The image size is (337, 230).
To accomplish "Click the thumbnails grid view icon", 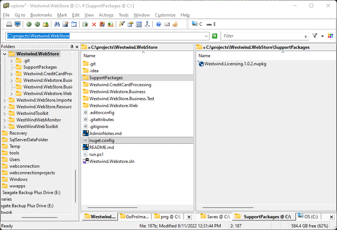I will [139, 24].
